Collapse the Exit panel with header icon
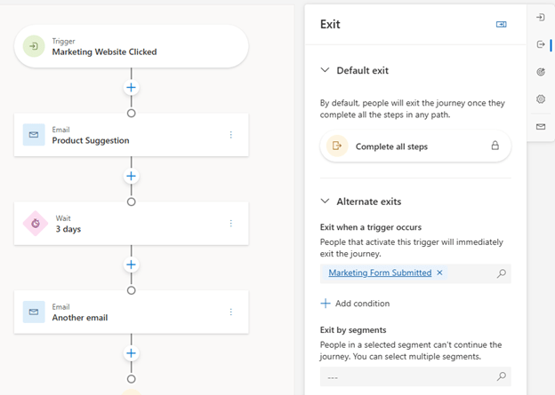The height and width of the screenshot is (395, 555). pos(502,25)
